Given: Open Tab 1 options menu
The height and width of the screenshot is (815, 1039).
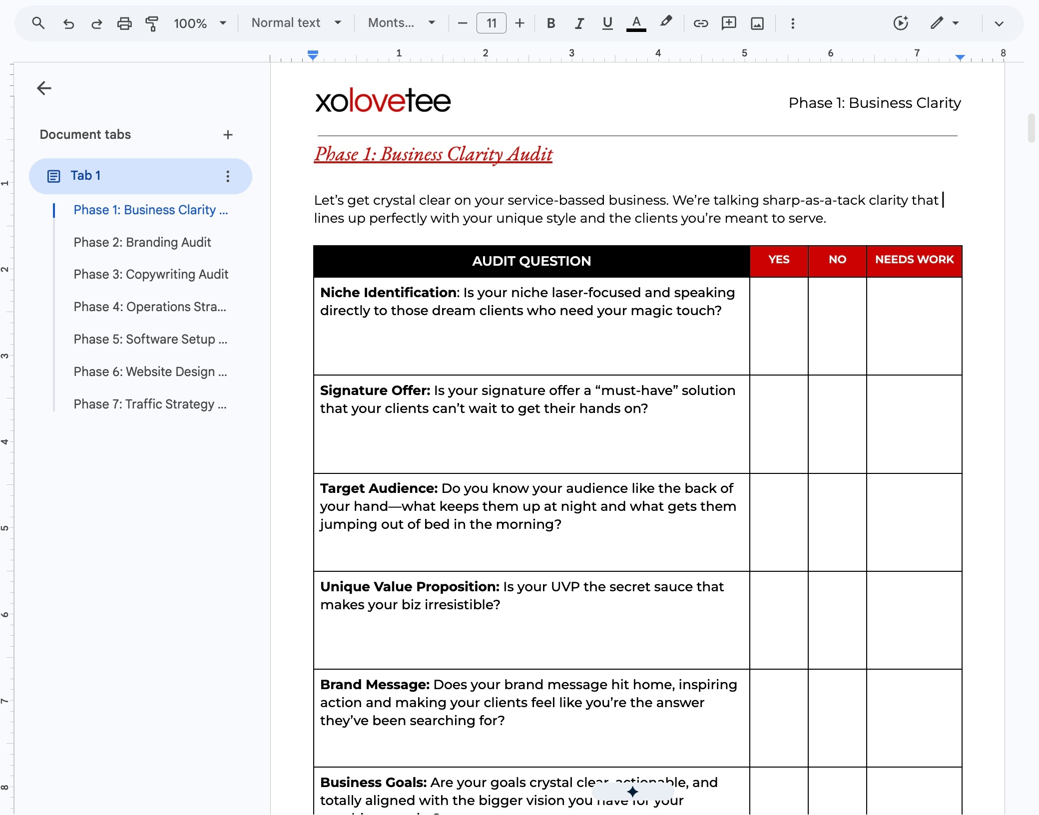Looking at the screenshot, I should [228, 176].
